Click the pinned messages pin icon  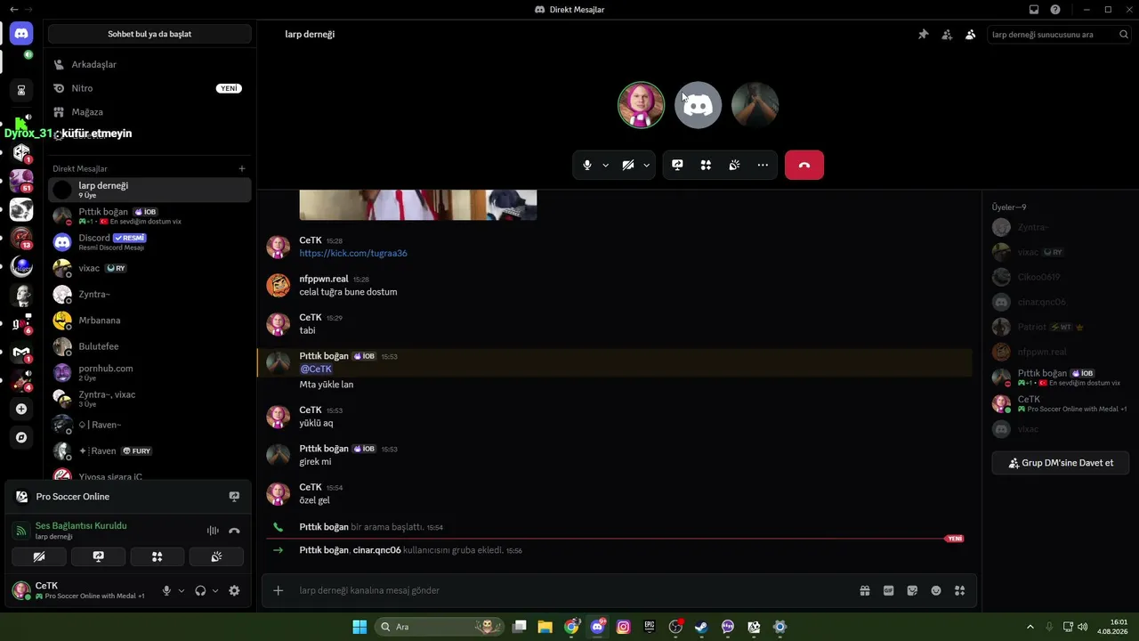click(923, 35)
